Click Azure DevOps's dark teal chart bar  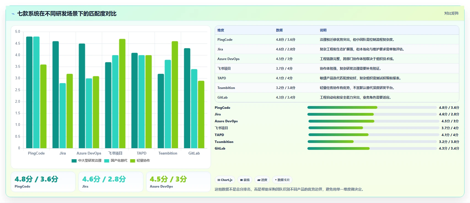(x=82, y=96)
